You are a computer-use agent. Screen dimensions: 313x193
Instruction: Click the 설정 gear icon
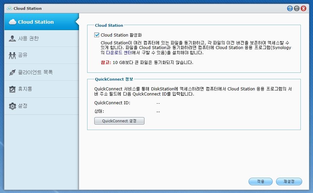12,106
